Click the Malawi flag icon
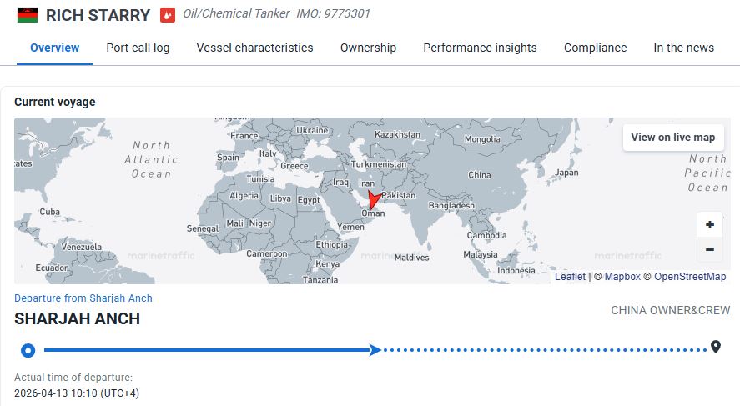Image resolution: width=740 pixels, height=406 pixels. (28, 15)
